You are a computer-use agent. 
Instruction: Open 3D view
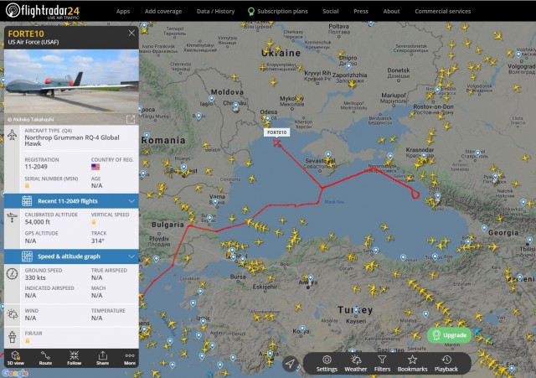(x=16, y=358)
